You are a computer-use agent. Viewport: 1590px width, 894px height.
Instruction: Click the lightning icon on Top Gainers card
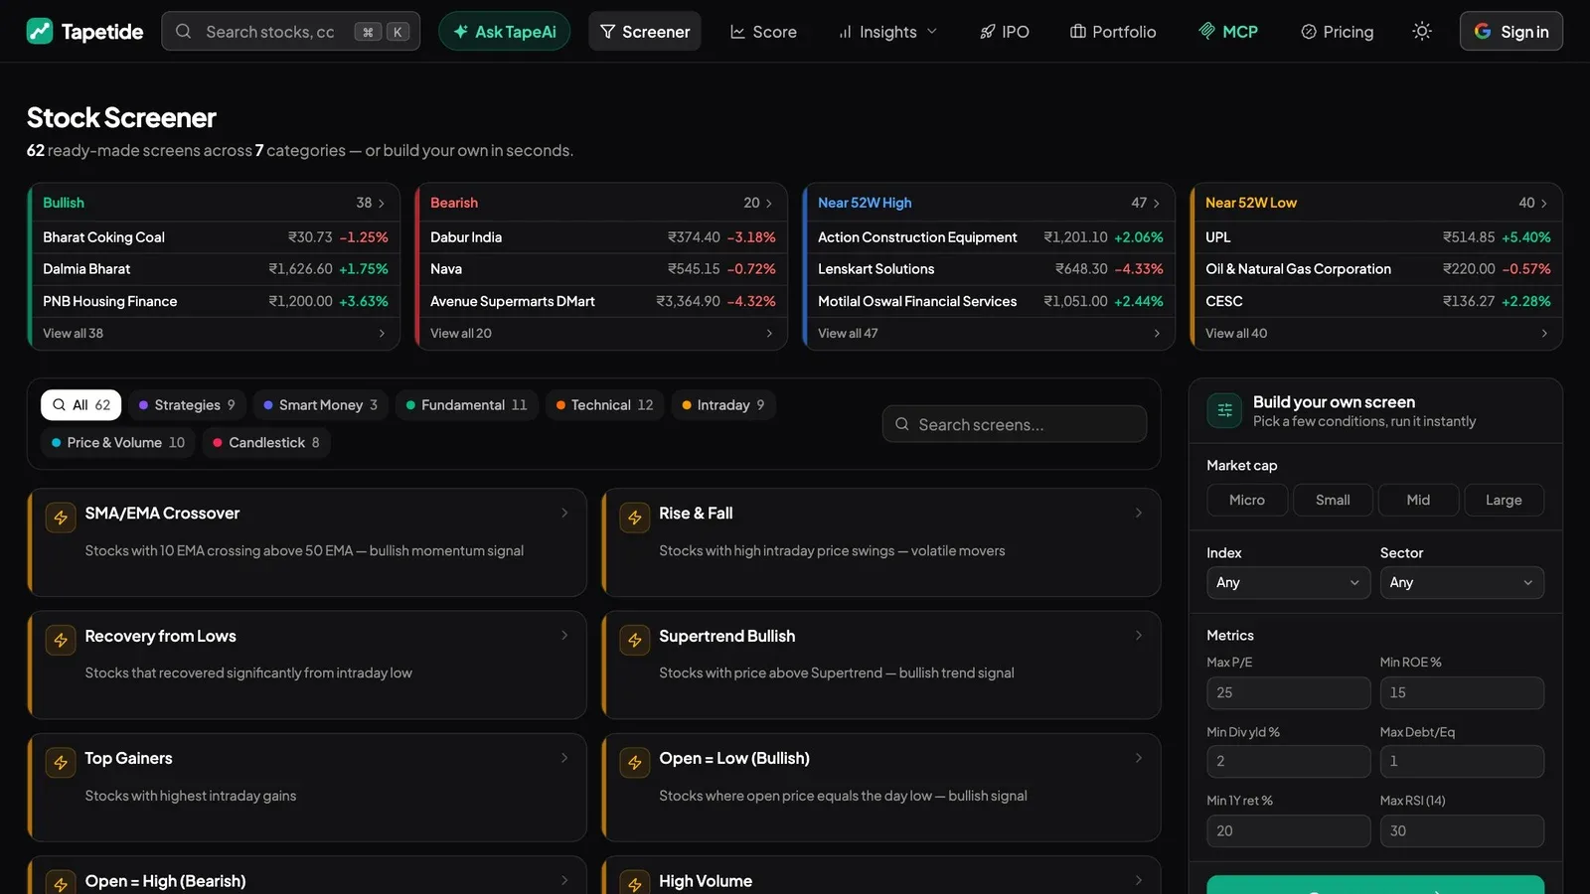61,763
